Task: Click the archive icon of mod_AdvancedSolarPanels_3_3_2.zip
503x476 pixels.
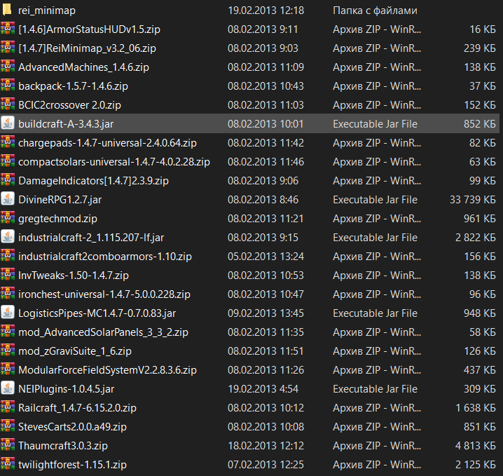Action: pyautogui.click(x=8, y=332)
